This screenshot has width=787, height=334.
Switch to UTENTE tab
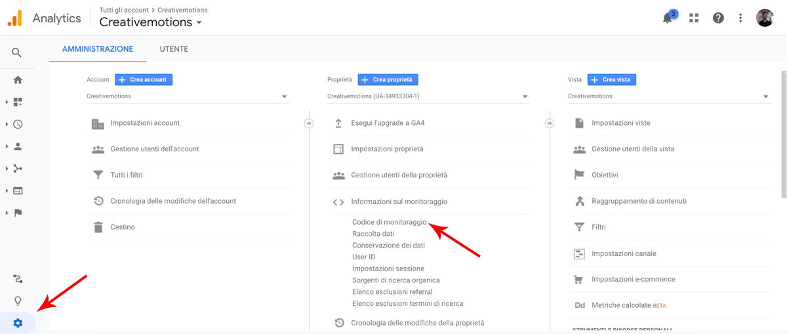(x=174, y=49)
